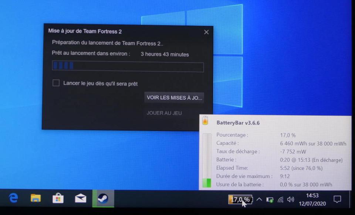Click the 'Usure de la batterie :' label

[x=240, y=184]
